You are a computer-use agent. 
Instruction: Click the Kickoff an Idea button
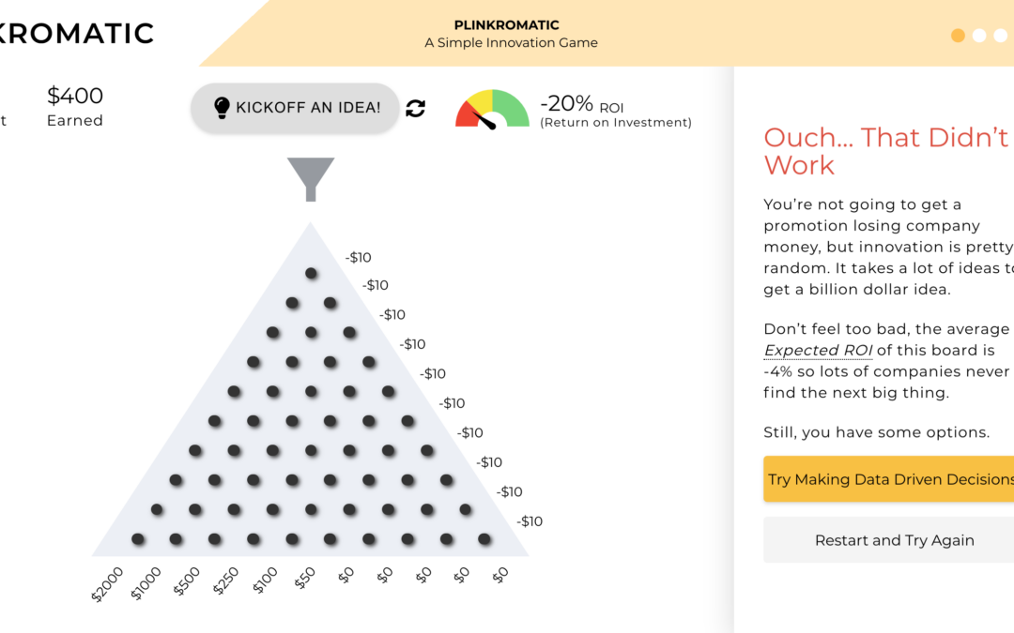[x=295, y=108]
